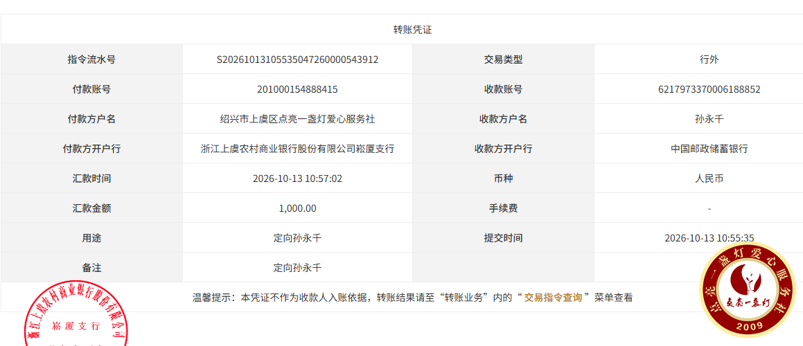Click 定向孙永千 in the 备注 row

coord(297,267)
